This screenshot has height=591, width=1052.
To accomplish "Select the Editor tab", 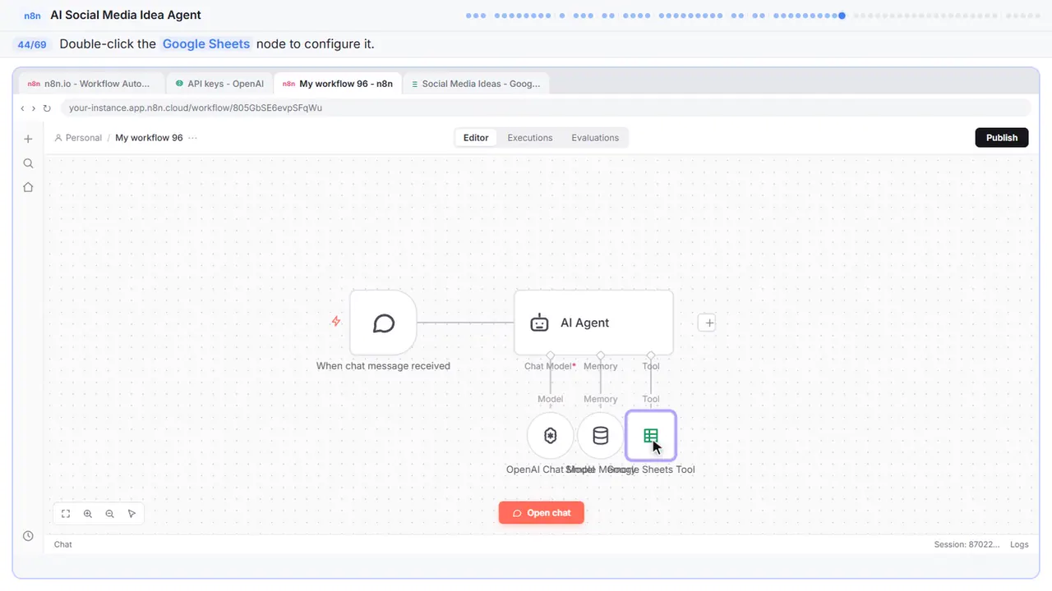I will 476,138.
